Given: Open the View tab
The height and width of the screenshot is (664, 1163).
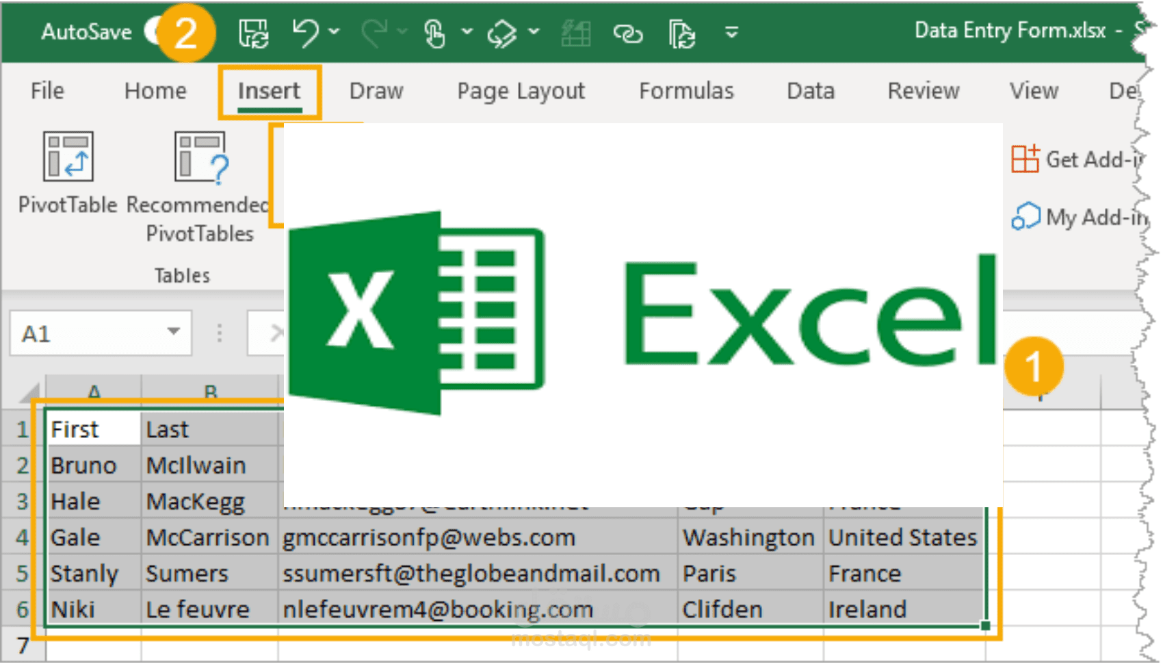Looking at the screenshot, I should pyautogui.click(x=1034, y=91).
